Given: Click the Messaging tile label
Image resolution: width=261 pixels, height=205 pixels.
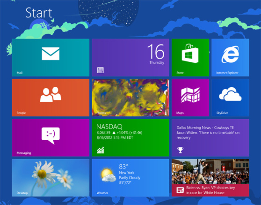Looking at the screenshot, I should click(24, 153).
